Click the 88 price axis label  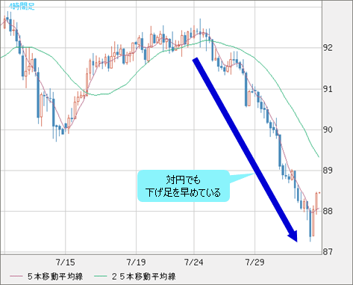click(x=328, y=211)
